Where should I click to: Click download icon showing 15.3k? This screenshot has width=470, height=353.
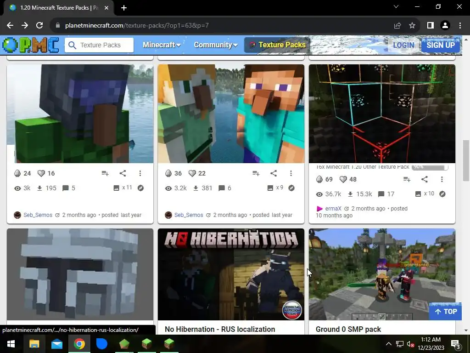350,194
